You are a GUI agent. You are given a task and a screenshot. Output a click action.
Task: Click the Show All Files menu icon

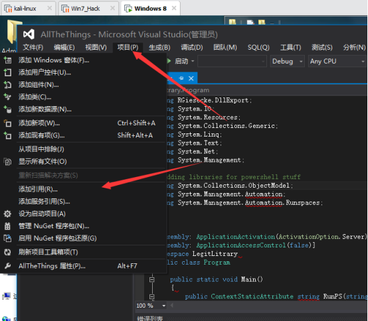click(7, 161)
